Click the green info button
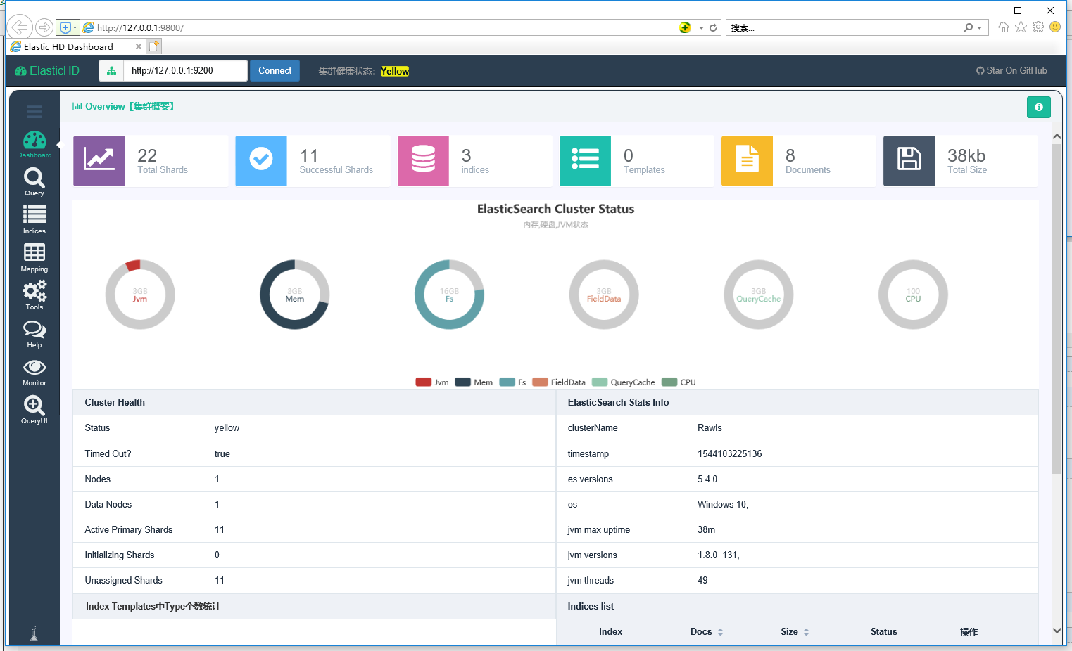The image size is (1072, 651). pyautogui.click(x=1039, y=107)
